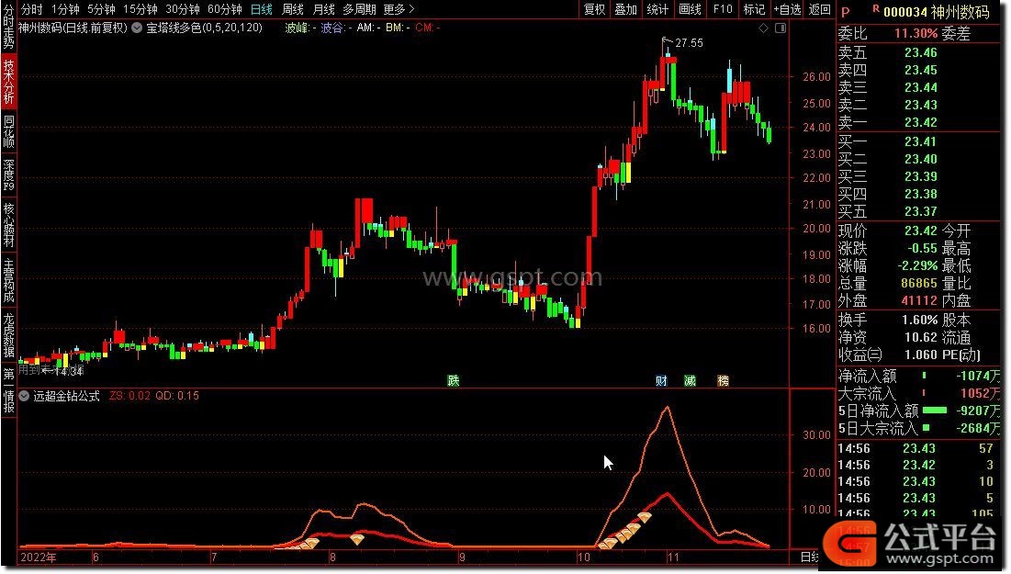Screen dimensions: 1011x574
Task: Switch to 周线 weekly chart
Action: [293, 9]
